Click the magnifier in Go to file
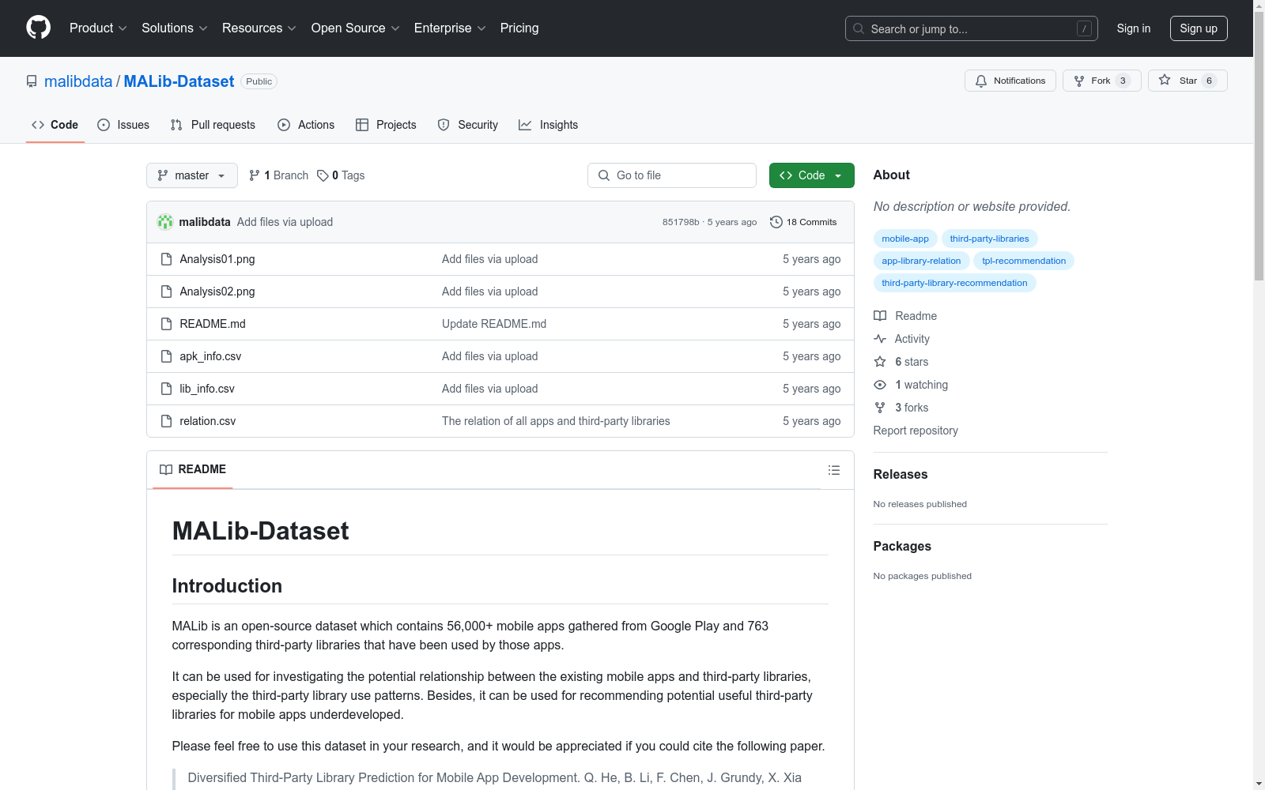1265x790 pixels. coord(604,175)
